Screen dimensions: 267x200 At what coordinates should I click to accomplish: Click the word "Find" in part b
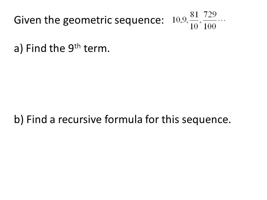(37, 119)
